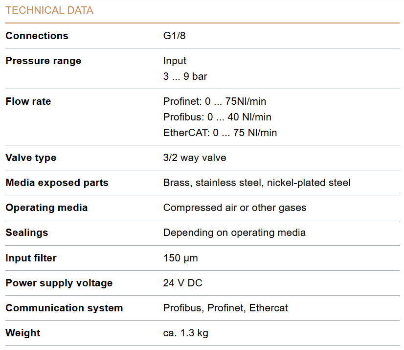Viewport: 404px width, 350px height.
Task: Click the Operating media label
Action: pyautogui.click(x=46, y=208)
